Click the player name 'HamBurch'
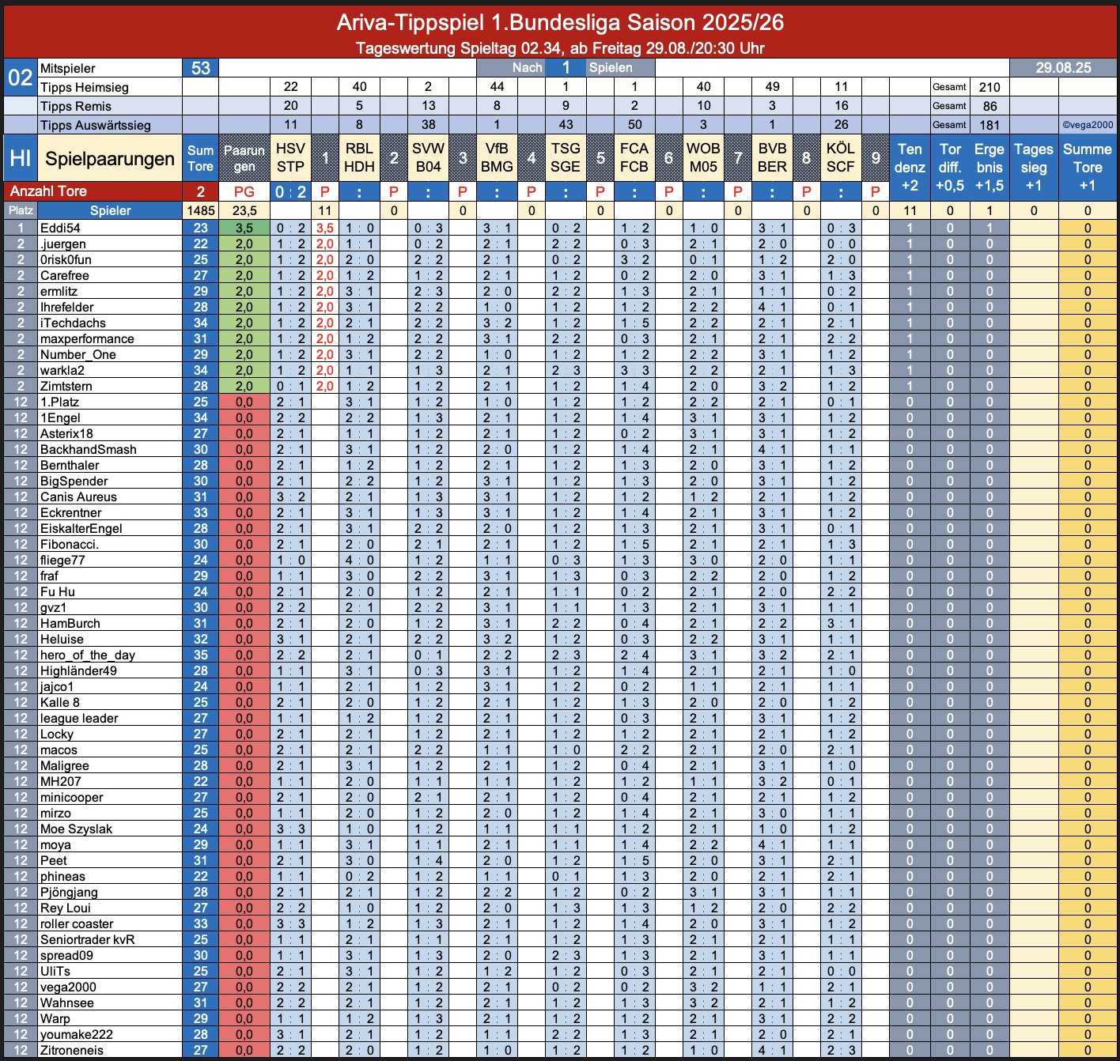 70,623
